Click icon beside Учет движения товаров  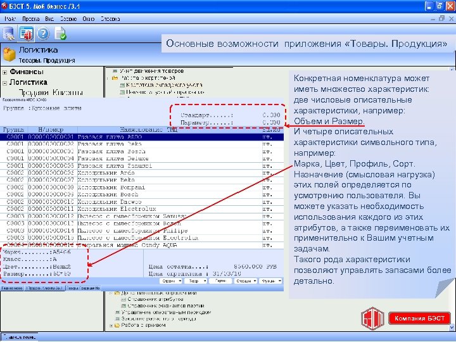pyautogui.click(x=115, y=71)
